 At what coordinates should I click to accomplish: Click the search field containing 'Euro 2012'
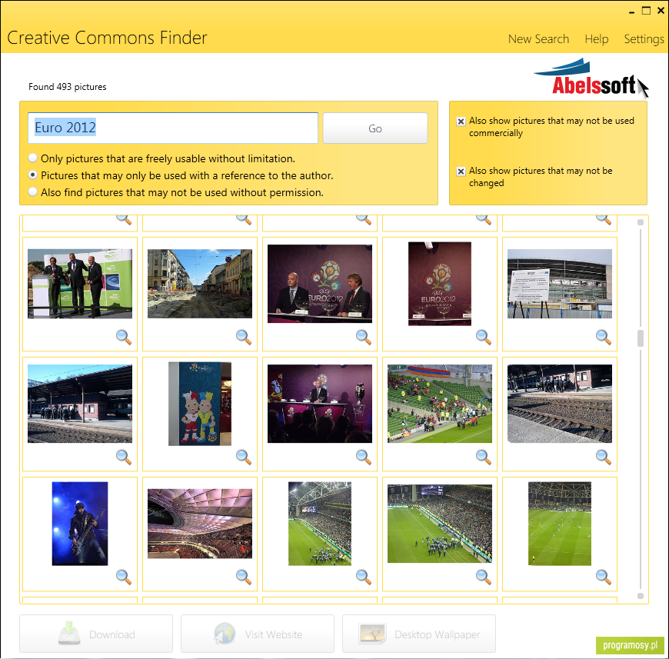tap(173, 128)
